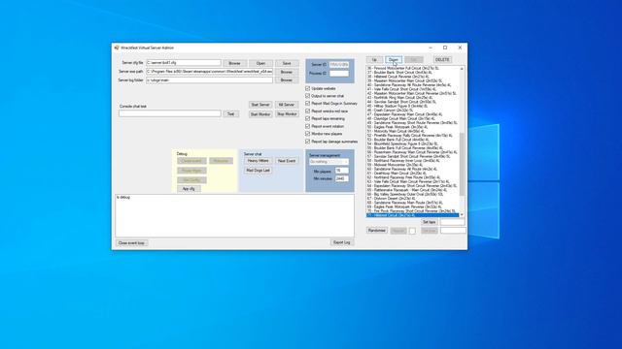Click the Export Log button
Screen dimensions: 622x349
[x=341, y=242]
